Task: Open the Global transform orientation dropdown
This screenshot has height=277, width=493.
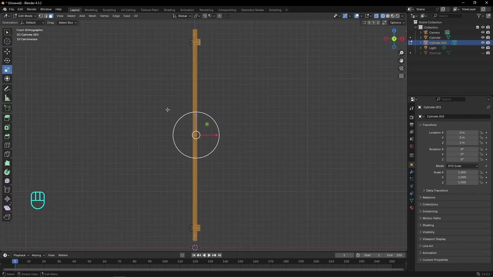Action: pyautogui.click(x=181, y=16)
